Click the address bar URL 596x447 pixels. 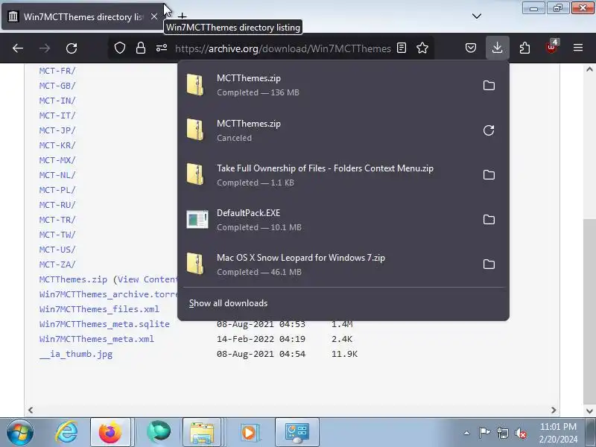(283, 48)
